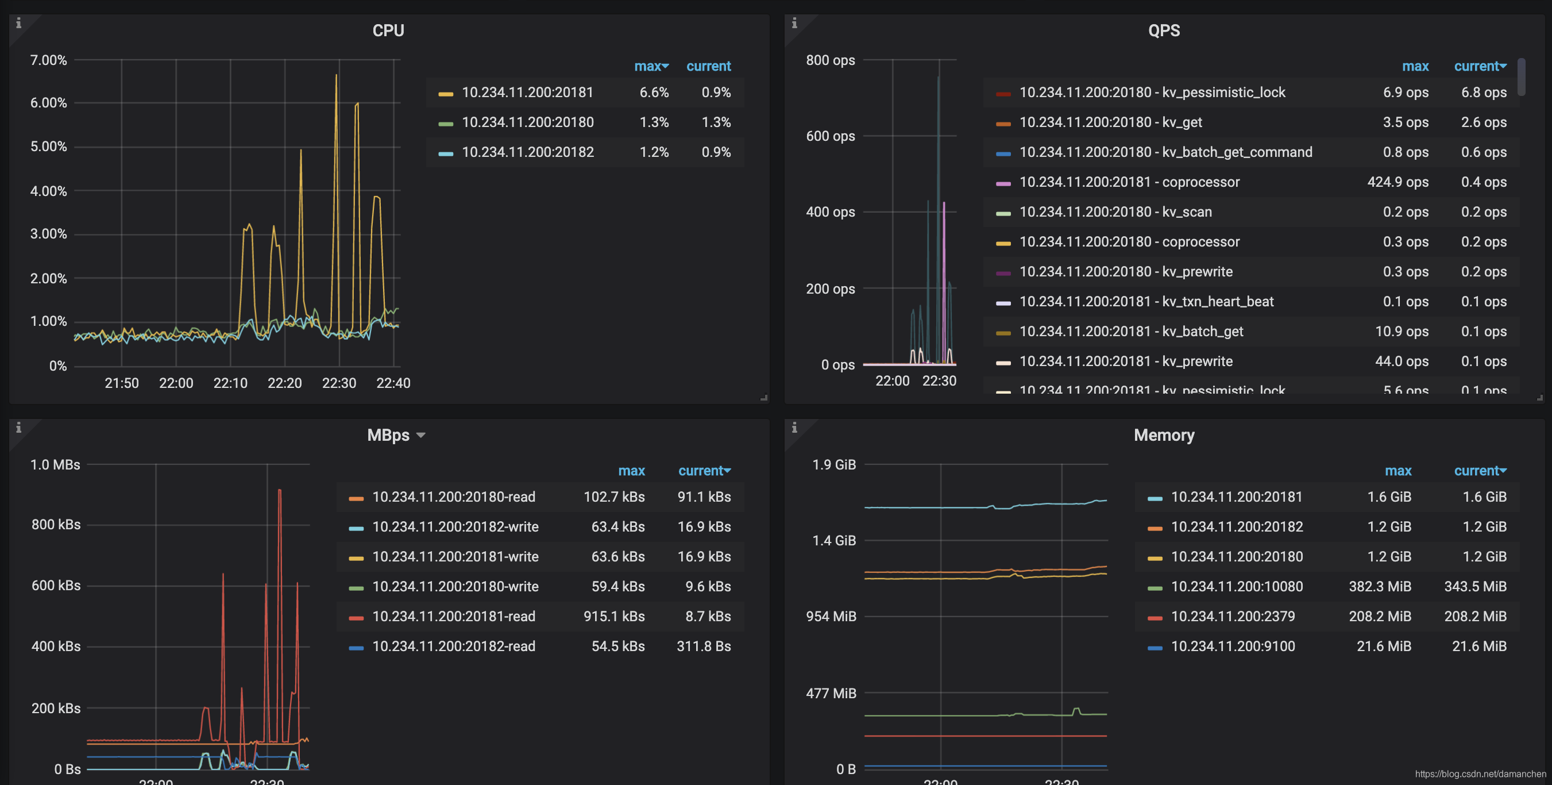Sort CPU legend by max column

click(x=651, y=66)
